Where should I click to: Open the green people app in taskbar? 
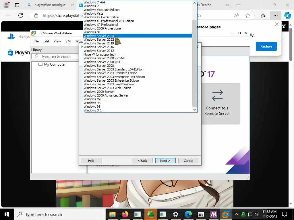point(150,214)
